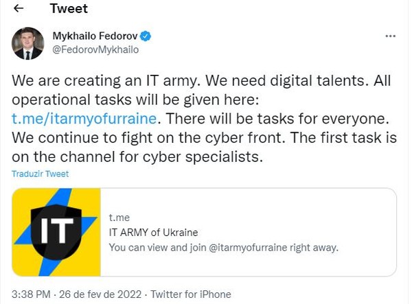
Task: Click the t.me domain label in card
Action: [x=119, y=218]
